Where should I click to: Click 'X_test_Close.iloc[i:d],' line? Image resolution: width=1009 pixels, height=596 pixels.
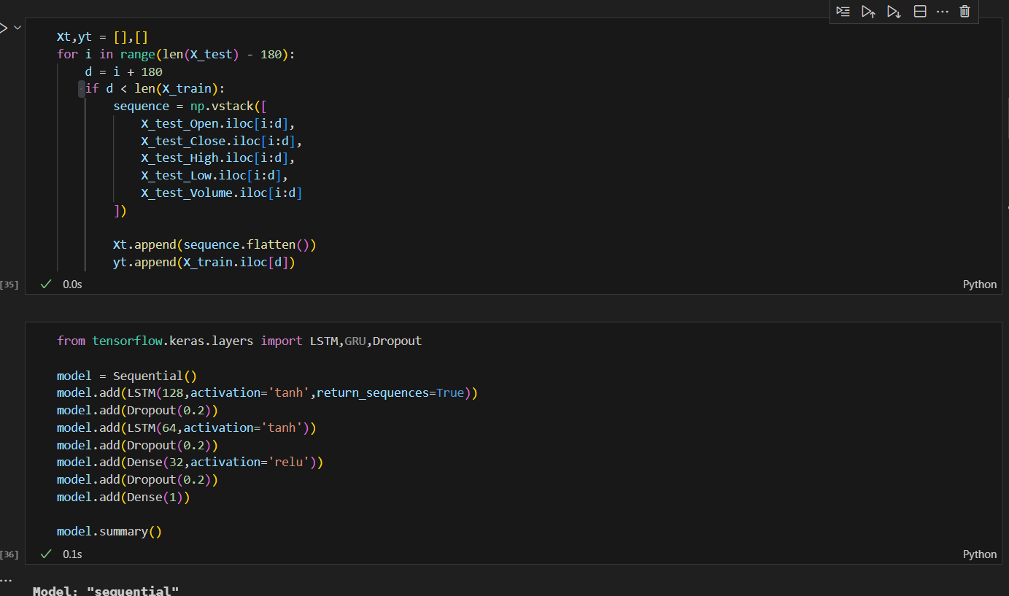221,141
